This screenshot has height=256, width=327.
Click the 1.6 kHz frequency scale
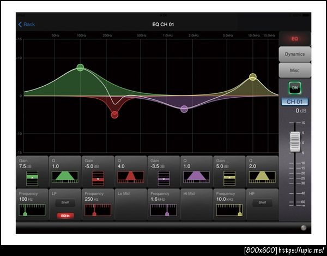[163, 210]
